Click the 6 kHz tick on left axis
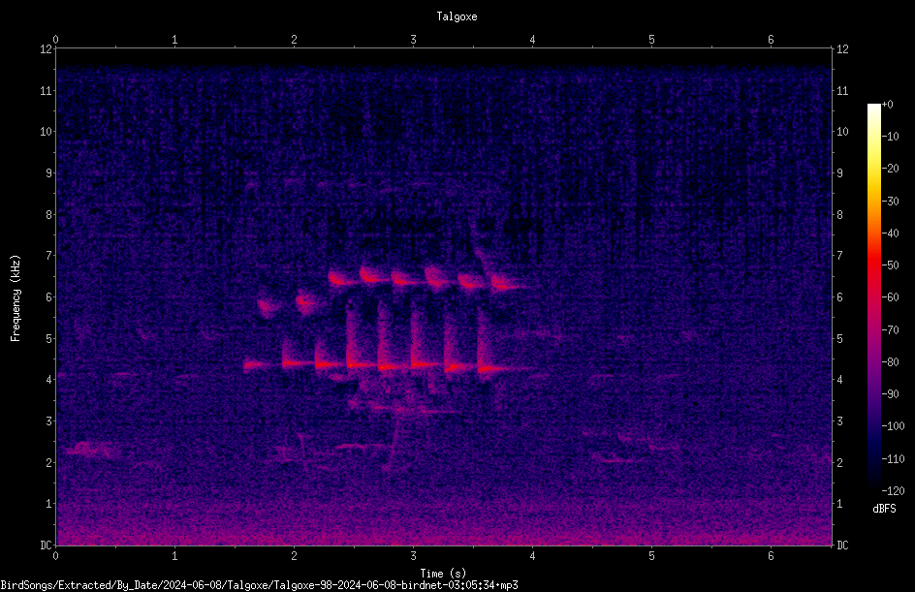 (47, 296)
